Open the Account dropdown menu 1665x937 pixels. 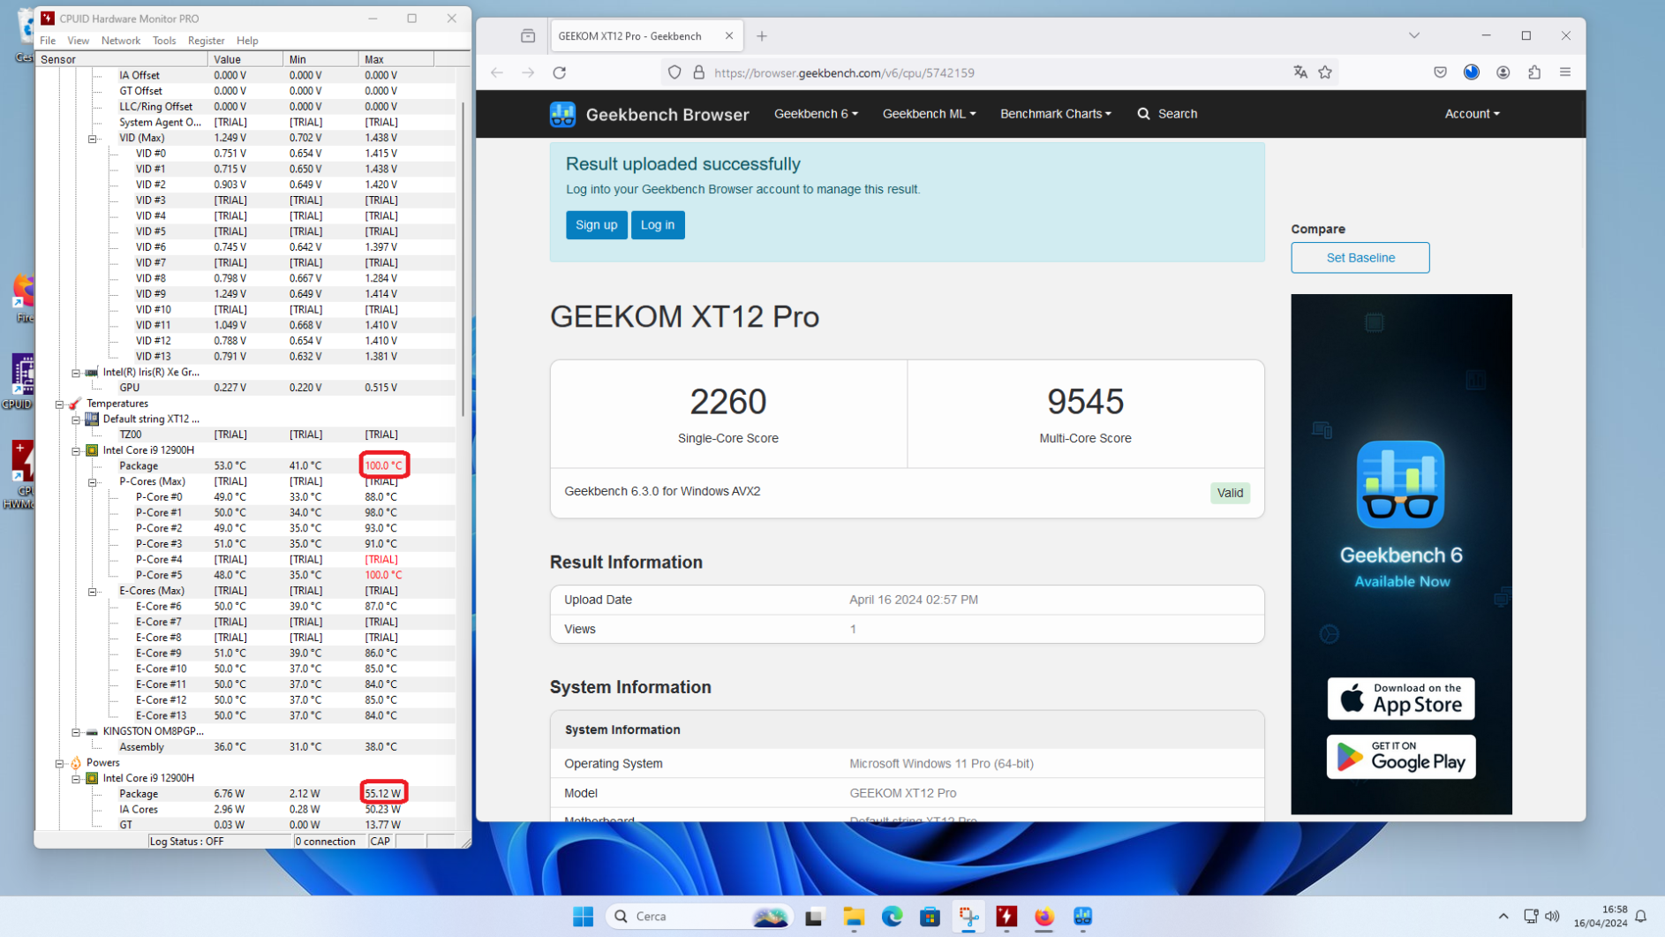pyautogui.click(x=1472, y=114)
